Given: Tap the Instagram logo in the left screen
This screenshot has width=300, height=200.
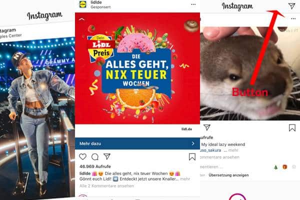Looking at the screenshot, I should (44, 15).
